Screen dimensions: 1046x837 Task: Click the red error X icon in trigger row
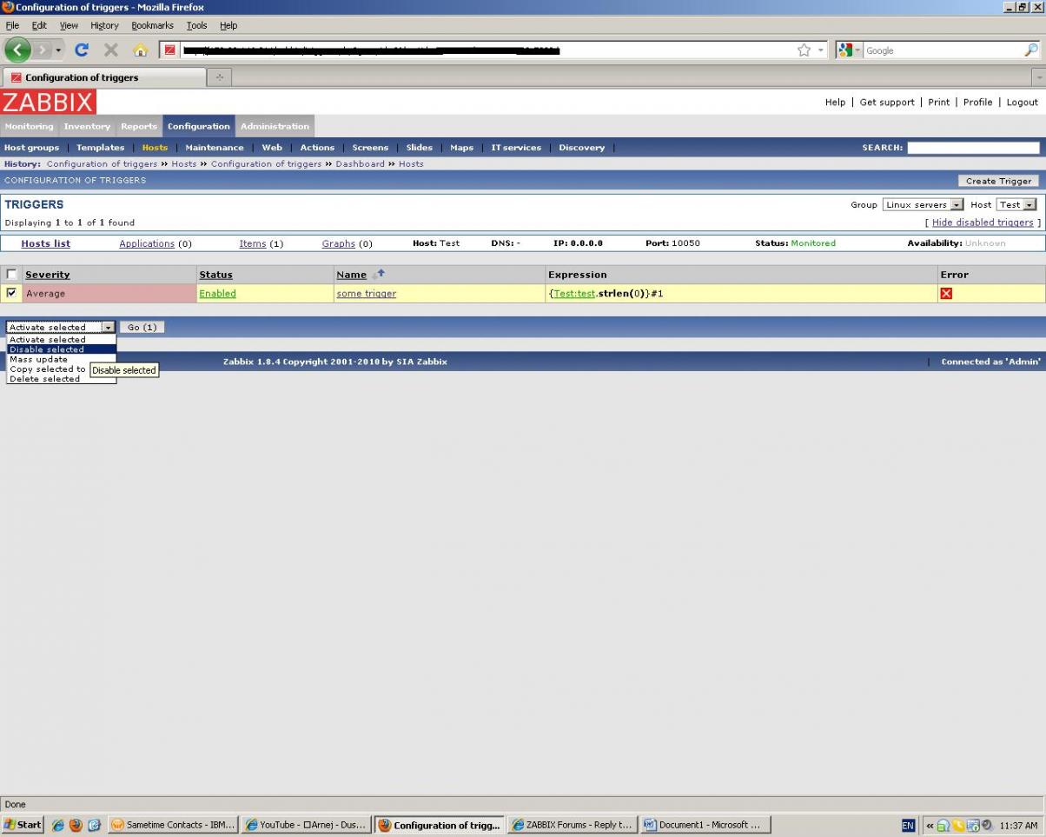tap(946, 294)
